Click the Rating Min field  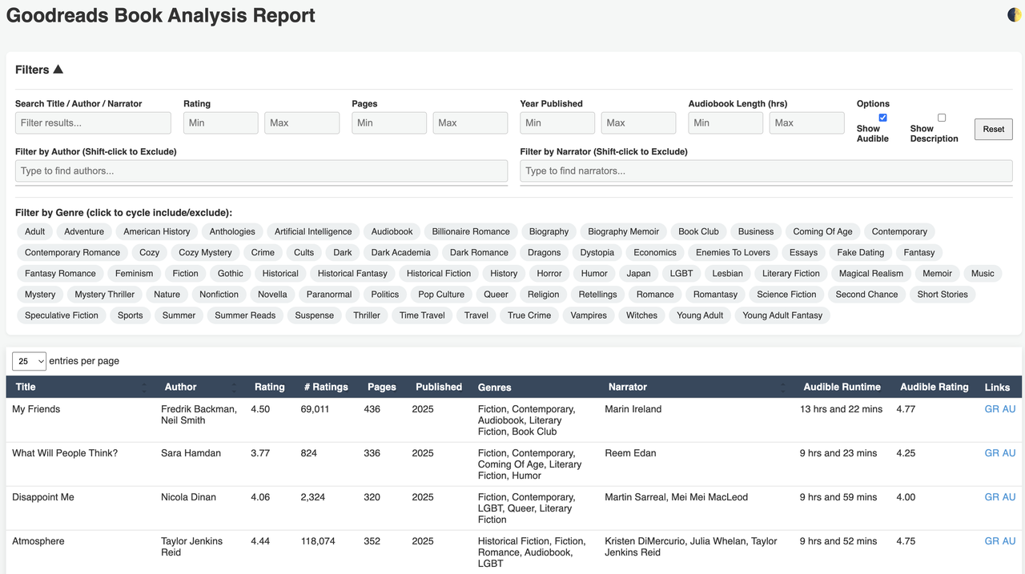(221, 122)
